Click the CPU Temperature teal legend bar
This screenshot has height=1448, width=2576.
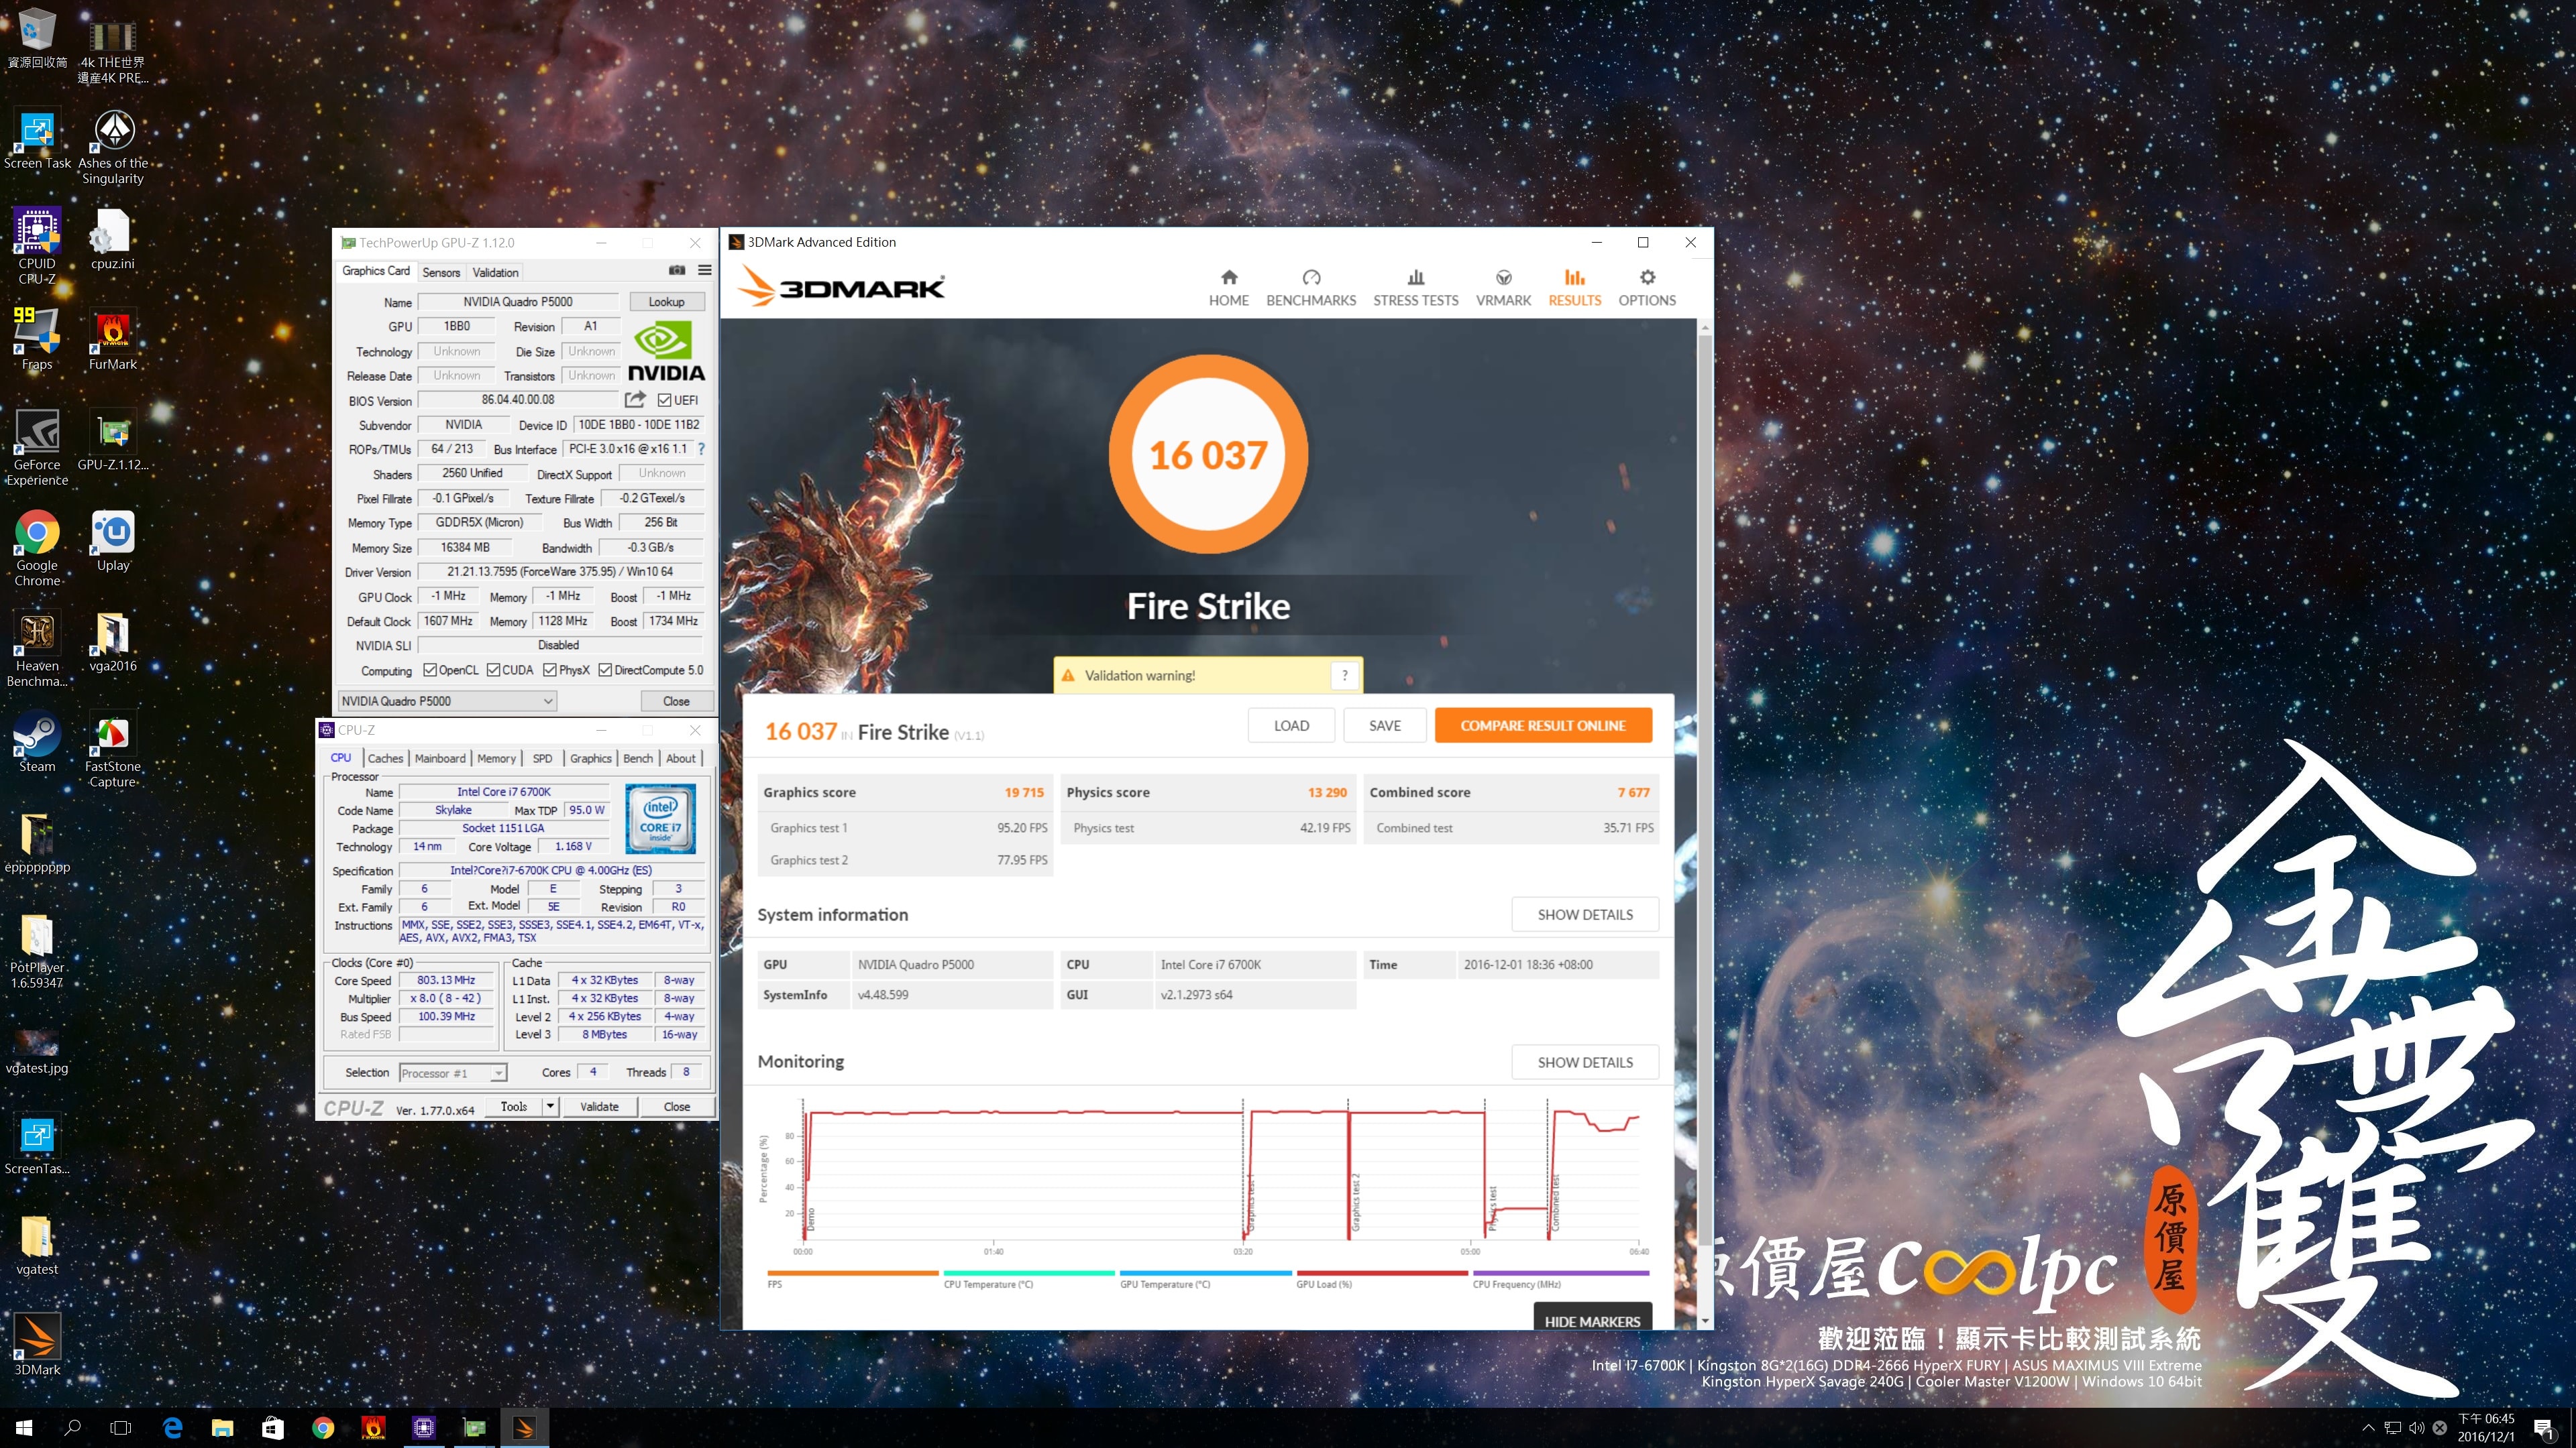[x=1029, y=1273]
